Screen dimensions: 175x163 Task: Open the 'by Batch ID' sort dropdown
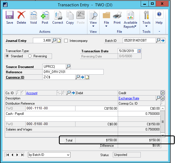pos(49,155)
